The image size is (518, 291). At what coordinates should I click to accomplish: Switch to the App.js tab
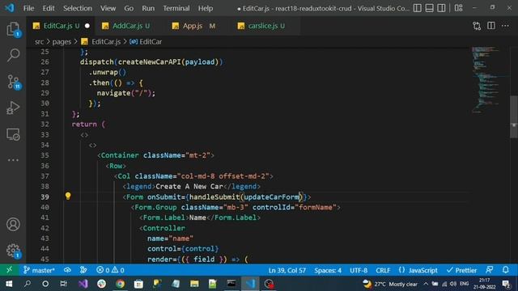click(193, 26)
